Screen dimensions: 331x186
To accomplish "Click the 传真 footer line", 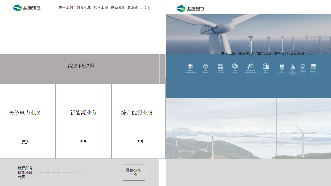I will pyautogui.click(x=50, y=177).
